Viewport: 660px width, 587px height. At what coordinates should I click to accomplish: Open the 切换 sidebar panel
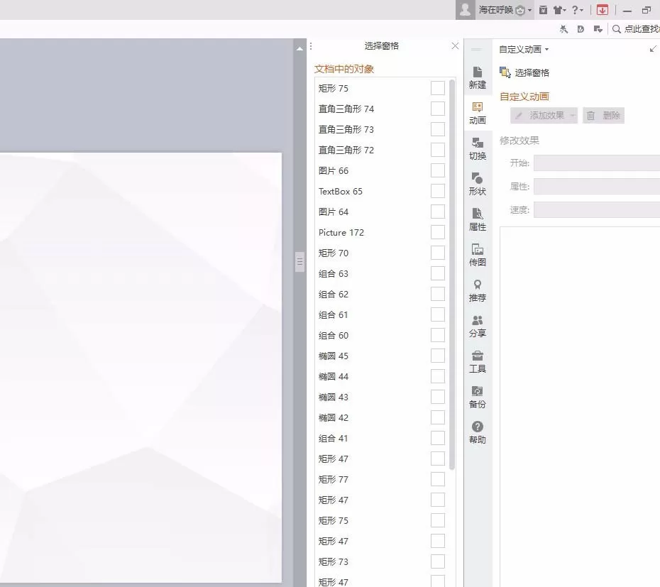coord(478,149)
